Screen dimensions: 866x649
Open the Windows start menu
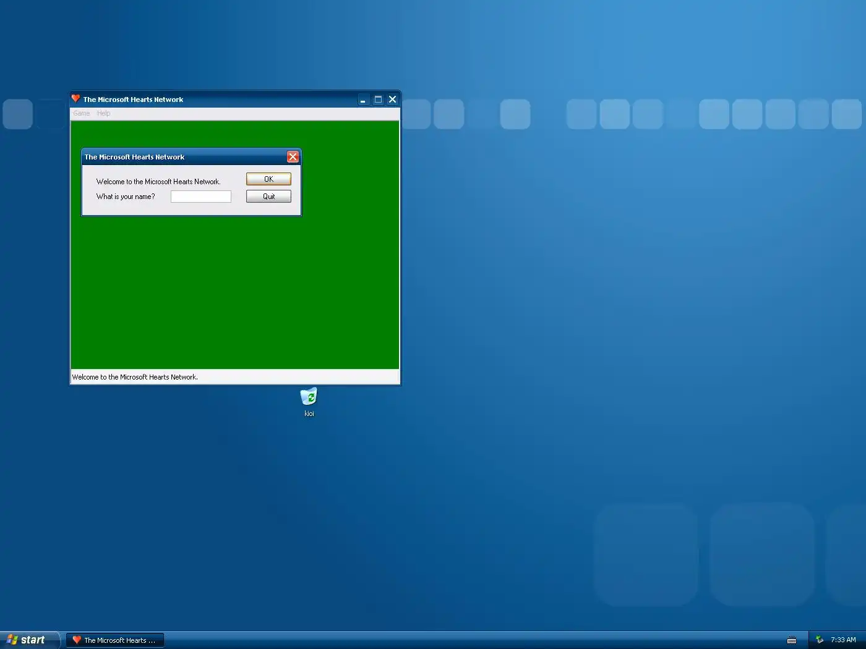pos(30,640)
